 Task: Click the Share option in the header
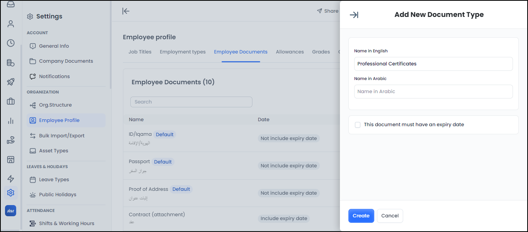tap(327, 11)
